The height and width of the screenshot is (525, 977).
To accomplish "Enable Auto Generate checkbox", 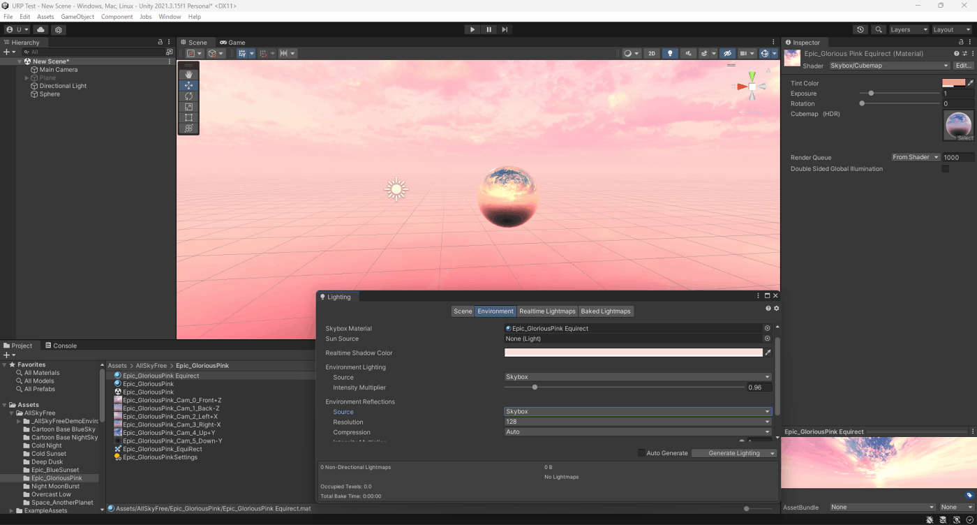I will [641, 453].
